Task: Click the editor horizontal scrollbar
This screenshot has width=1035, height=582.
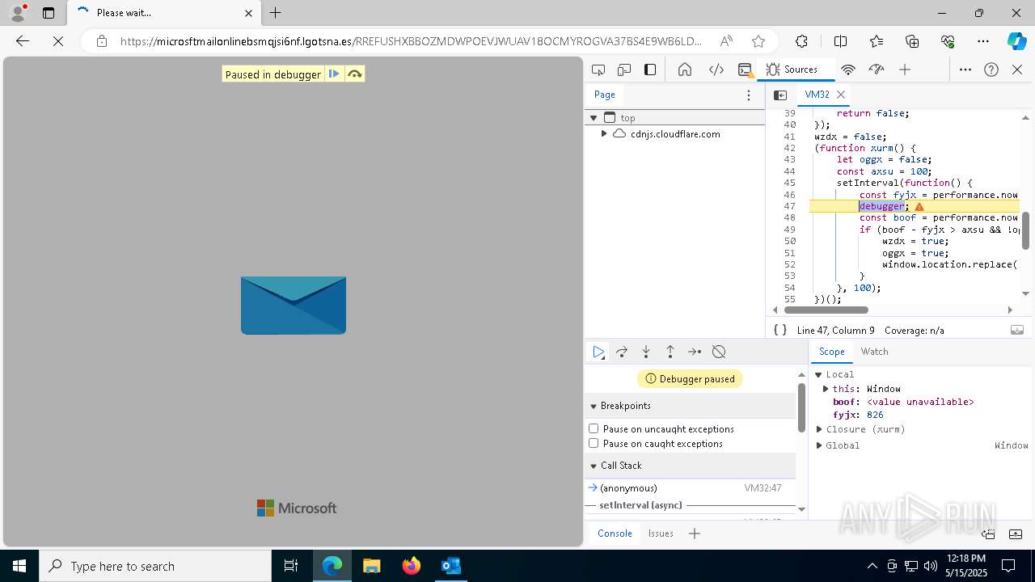Action: point(826,310)
